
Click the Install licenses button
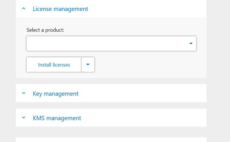click(54, 65)
